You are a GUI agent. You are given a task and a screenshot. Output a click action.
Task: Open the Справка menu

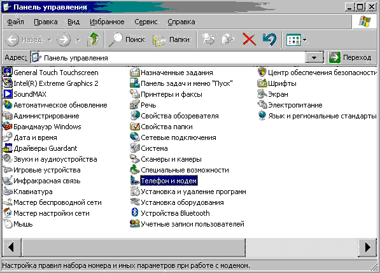[181, 22]
